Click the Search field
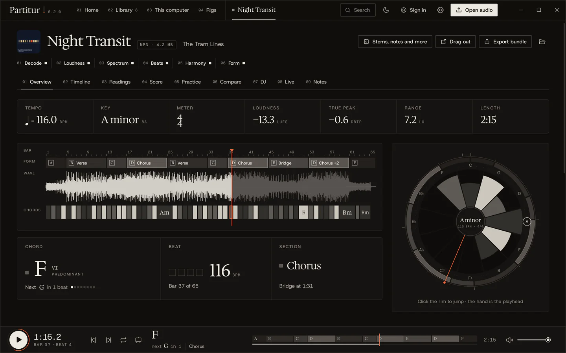Viewport: 566px width, 353px height. point(358,10)
